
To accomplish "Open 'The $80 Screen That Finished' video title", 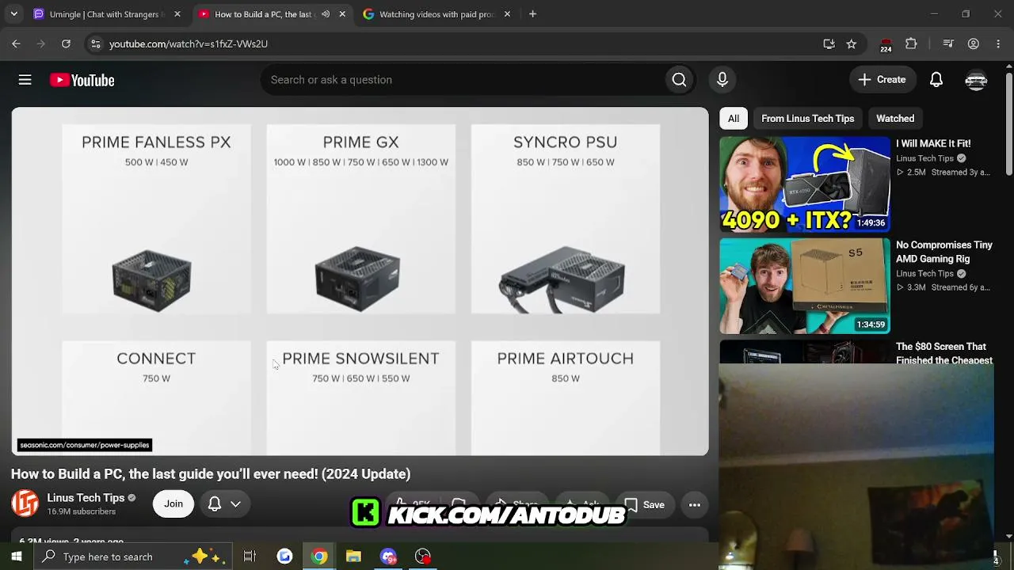I will click(x=944, y=353).
